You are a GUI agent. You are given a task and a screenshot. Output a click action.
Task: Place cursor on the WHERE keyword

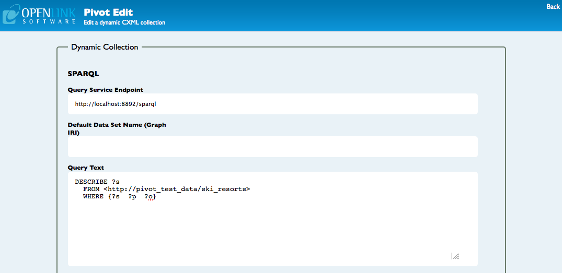tap(93, 196)
